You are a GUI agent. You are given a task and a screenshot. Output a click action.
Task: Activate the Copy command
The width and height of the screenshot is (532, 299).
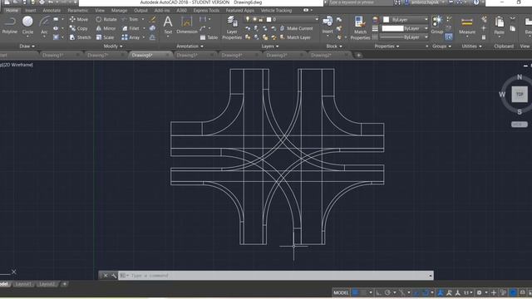(78, 28)
